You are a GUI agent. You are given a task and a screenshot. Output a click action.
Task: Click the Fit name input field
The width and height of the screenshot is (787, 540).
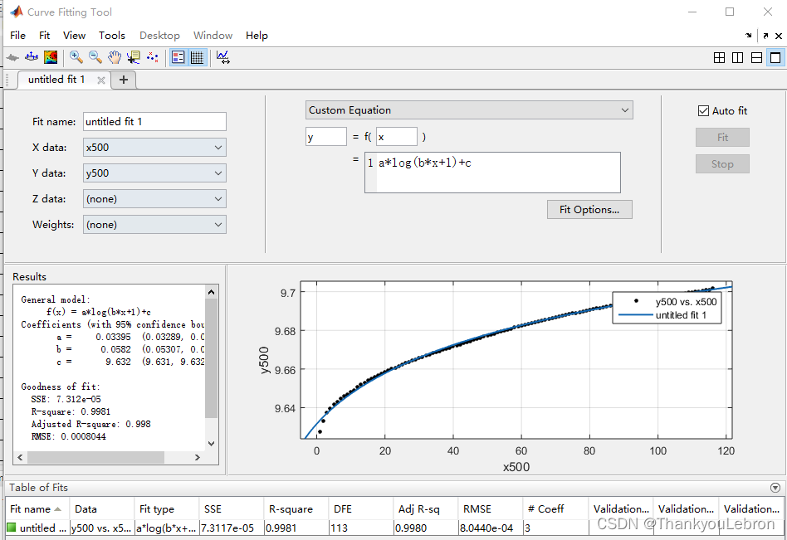[x=154, y=122]
